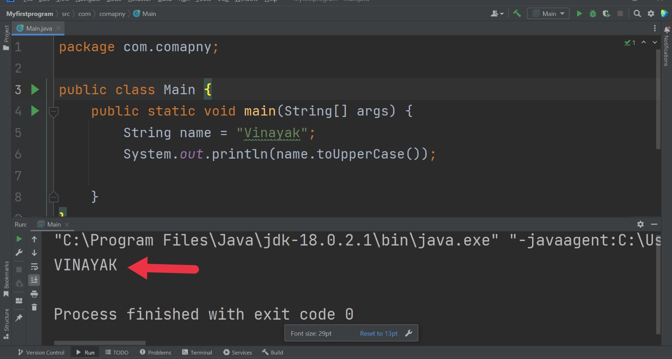672x359 pixels.
Task: Click the VINAYAK output line in console
Action: [x=86, y=265]
